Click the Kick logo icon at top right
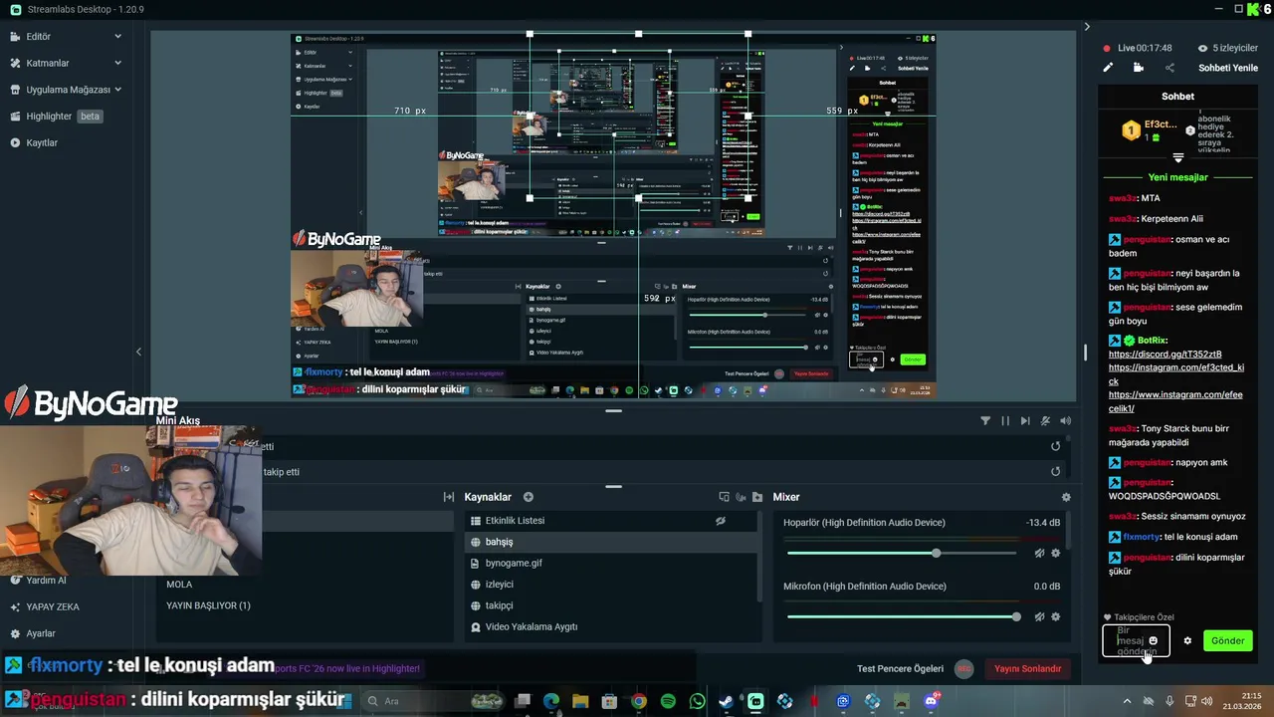 [1251, 9]
